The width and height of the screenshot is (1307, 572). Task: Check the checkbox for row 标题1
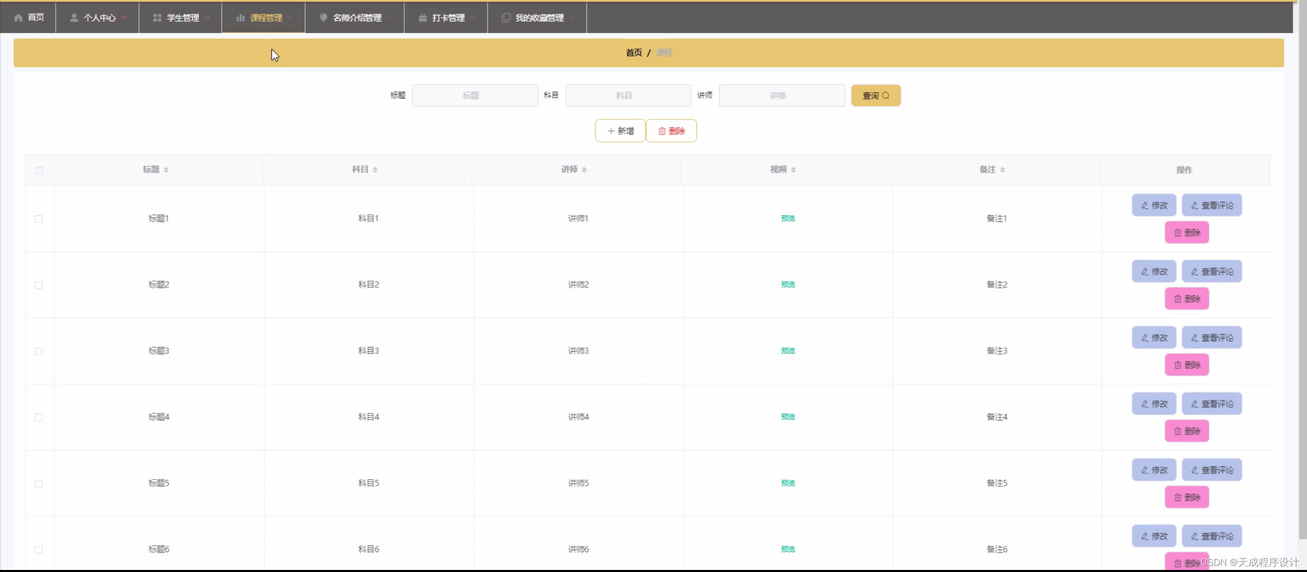coord(39,219)
